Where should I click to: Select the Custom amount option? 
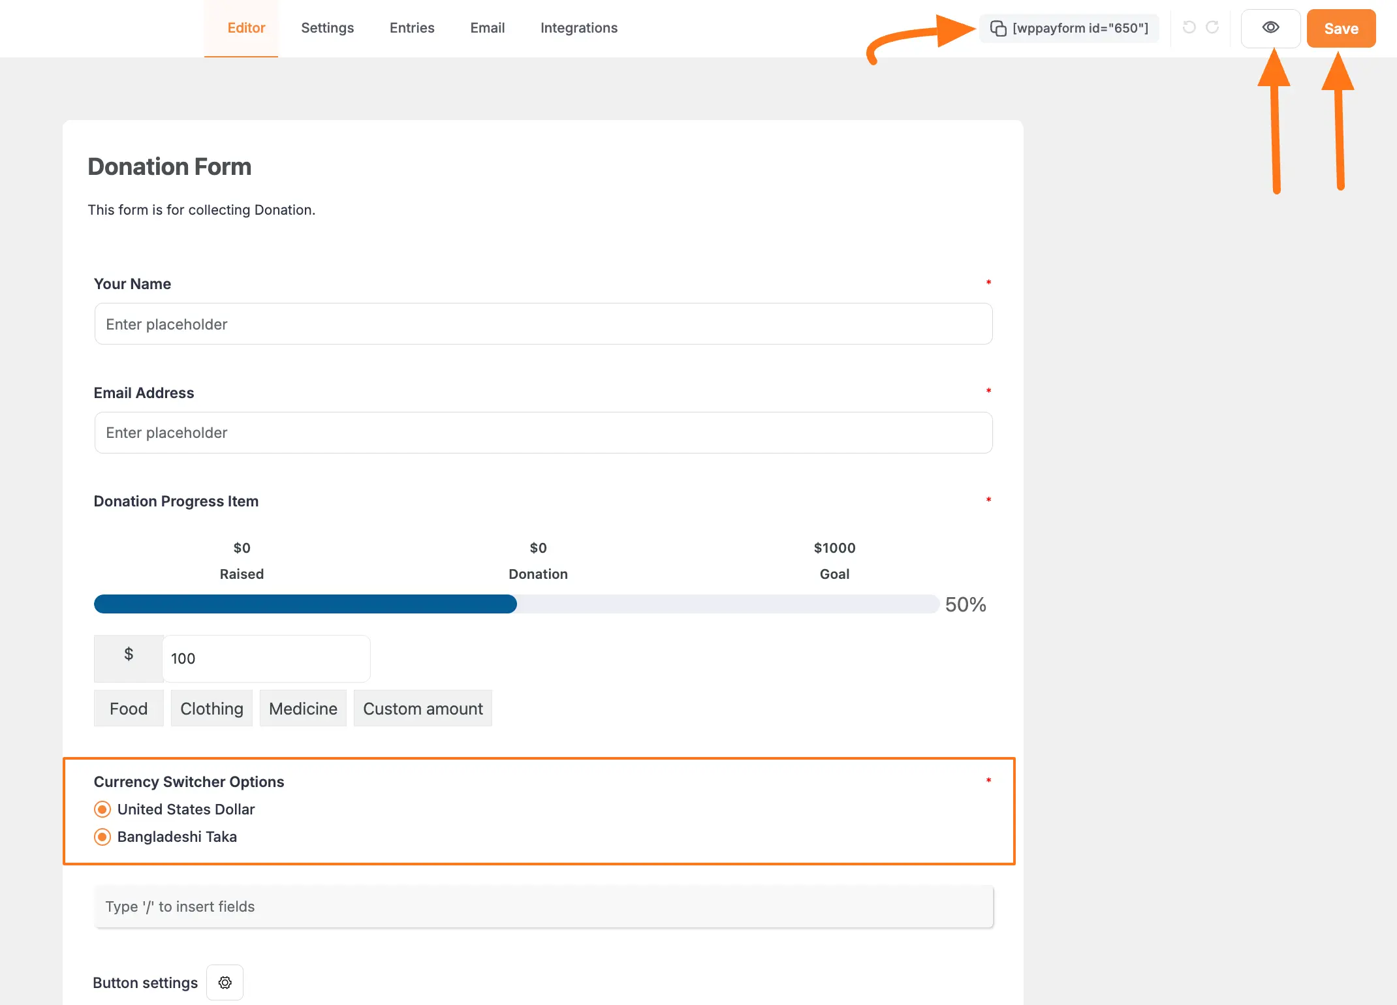[422, 708]
